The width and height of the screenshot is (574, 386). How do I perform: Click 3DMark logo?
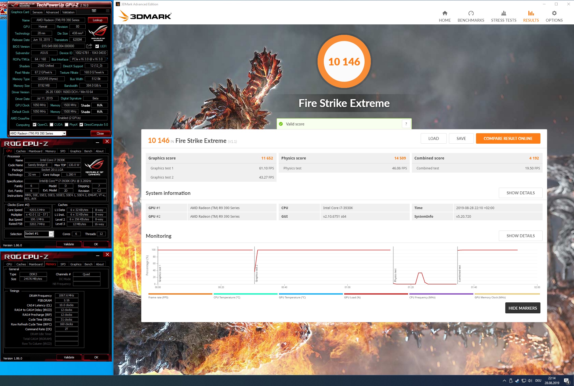tap(145, 16)
